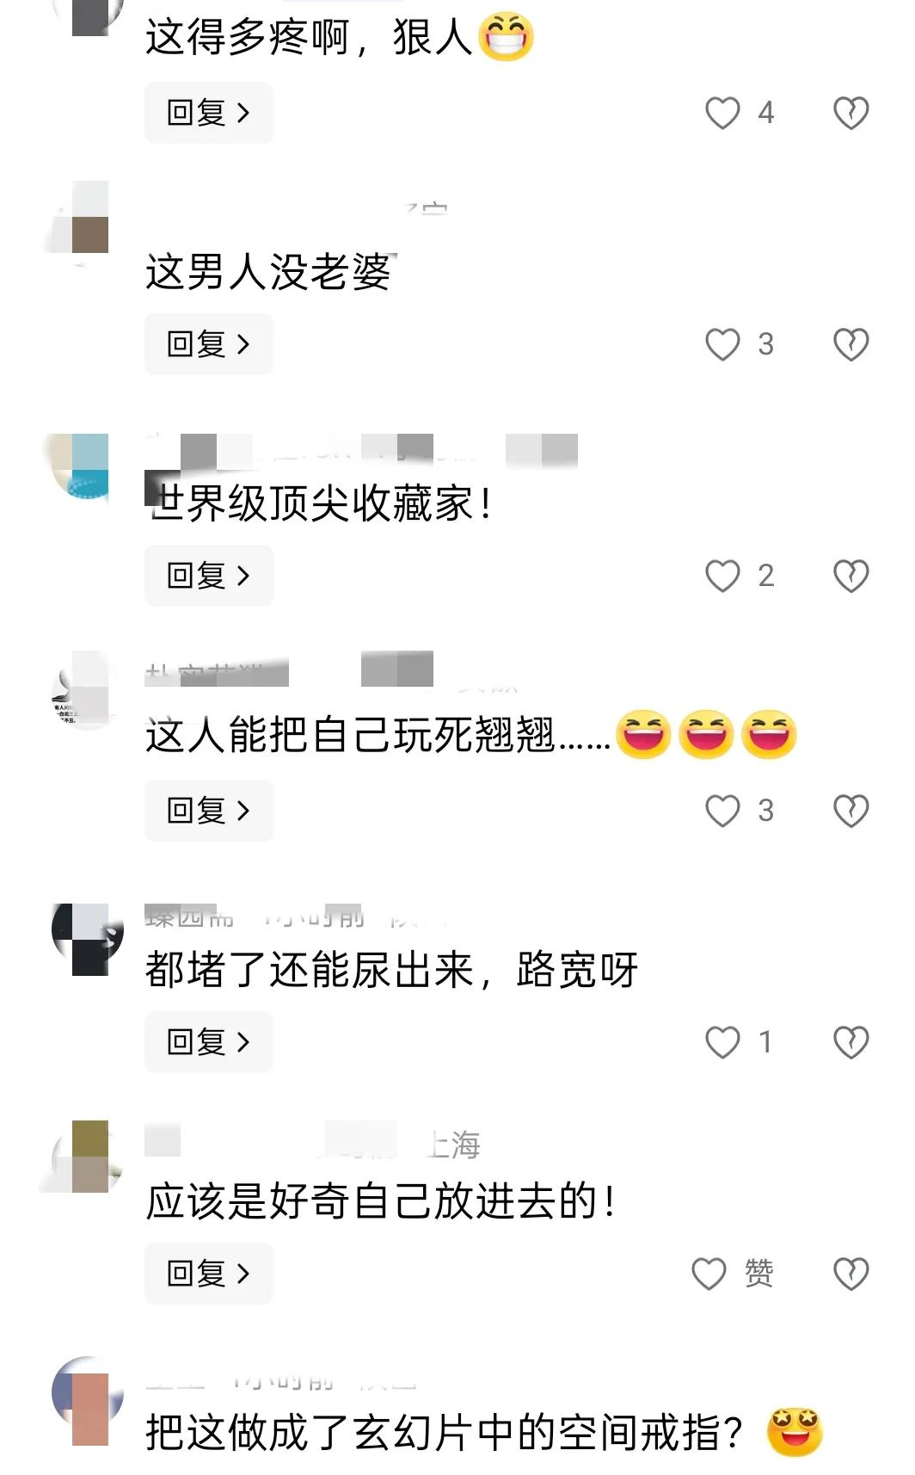The image size is (915, 1475).
Task: Like the comment '这男人没老婆'
Action: tap(722, 344)
